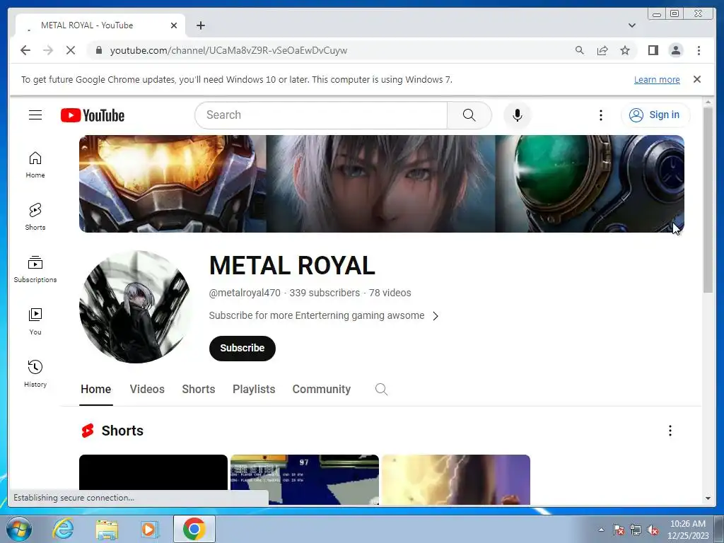Open the You section in sidebar
Image resolution: width=724 pixels, height=543 pixels.
tap(35, 322)
